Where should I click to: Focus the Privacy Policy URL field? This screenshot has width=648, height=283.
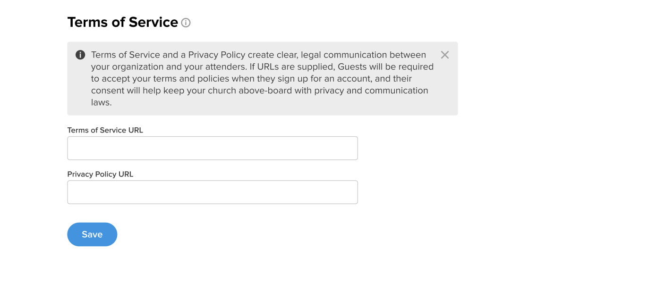[213, 192]
